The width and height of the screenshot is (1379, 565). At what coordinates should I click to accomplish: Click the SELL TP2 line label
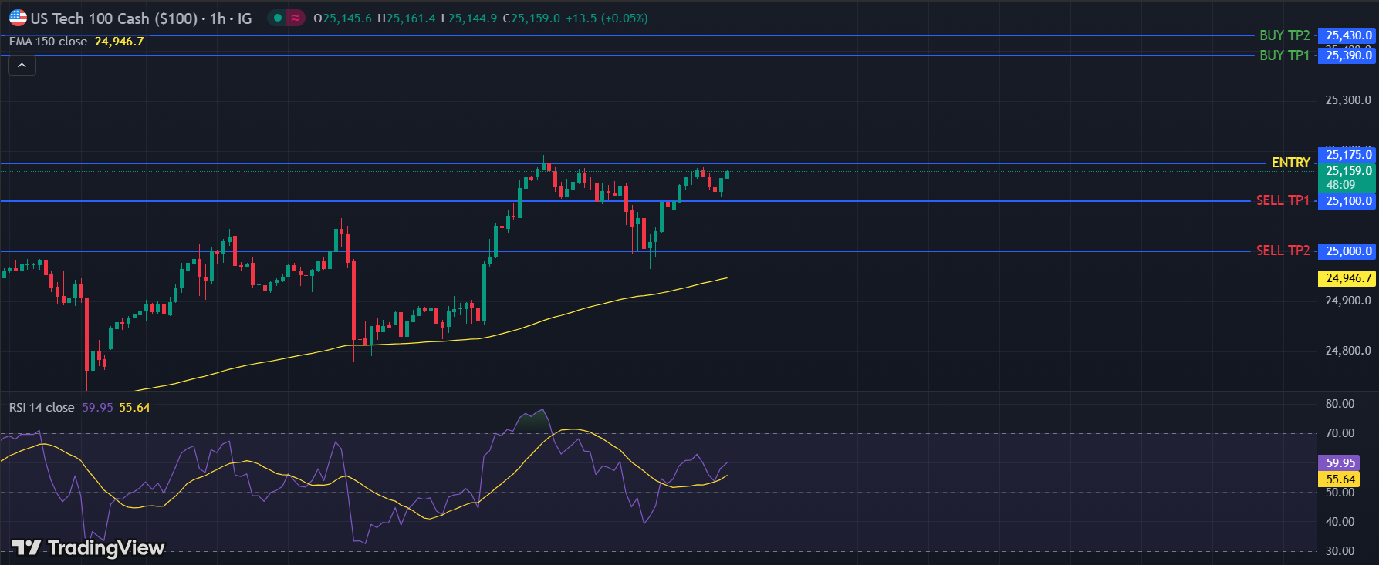point(1283,251)
